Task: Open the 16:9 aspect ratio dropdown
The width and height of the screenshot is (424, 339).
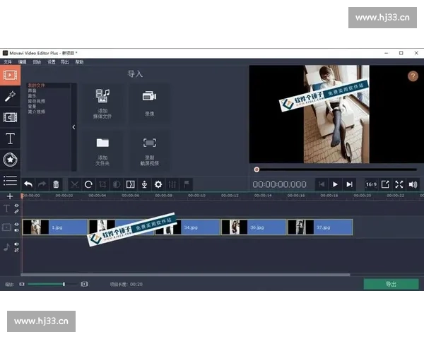Action: click(371, 184)
